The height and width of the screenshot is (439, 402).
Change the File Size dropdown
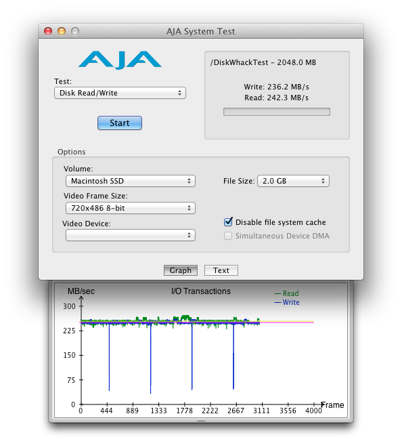pyautogui.click(x=293, y=181)
